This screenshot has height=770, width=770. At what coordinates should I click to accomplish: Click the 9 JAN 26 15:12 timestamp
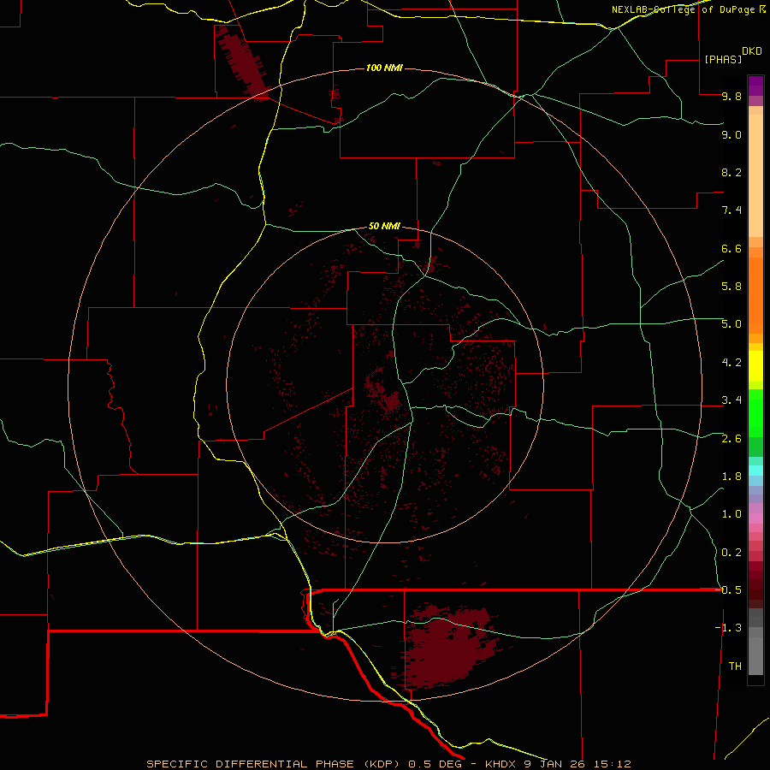coord(578,764)
